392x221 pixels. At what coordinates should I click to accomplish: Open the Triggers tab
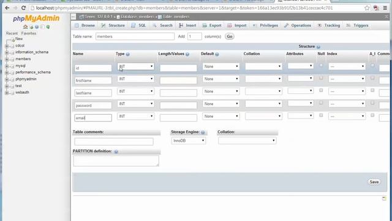(x=357, y=26)
